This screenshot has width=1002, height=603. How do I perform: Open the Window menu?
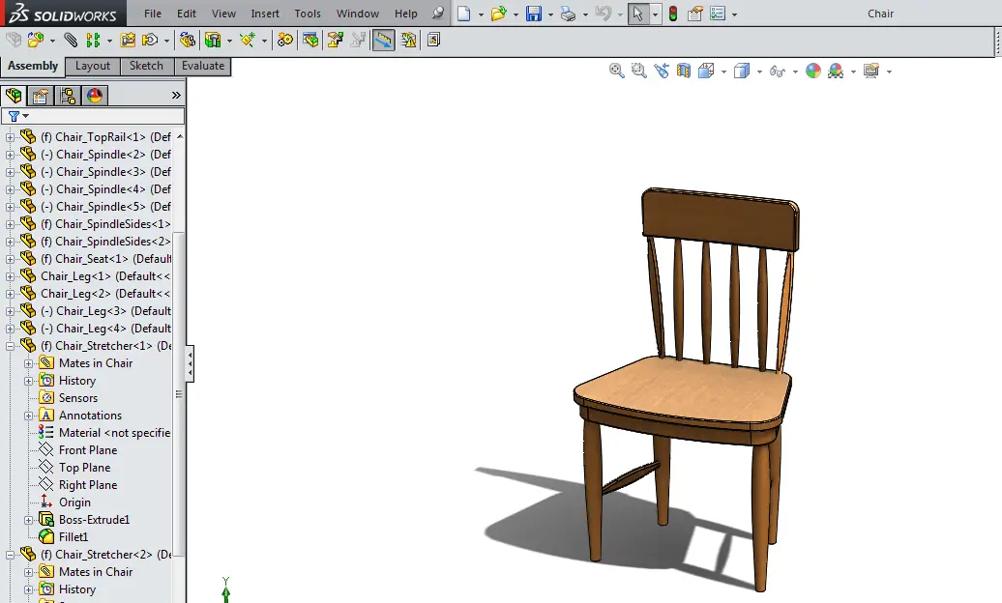(358, 14)
